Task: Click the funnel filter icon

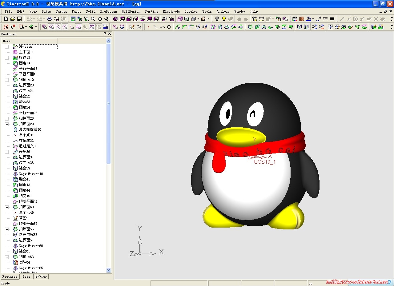Action: pyautogui.click(x=122, y=27)
